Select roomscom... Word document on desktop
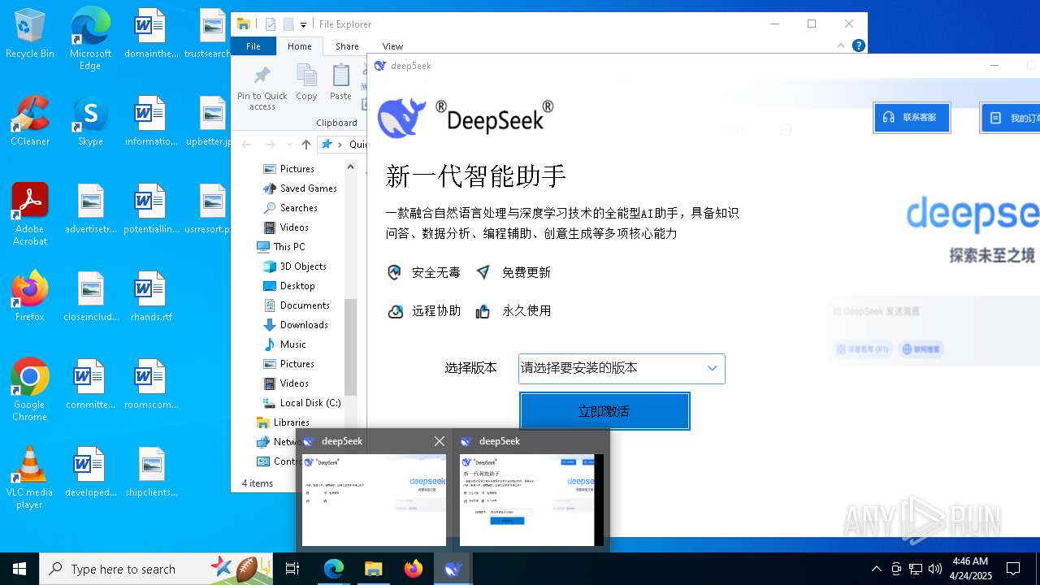Viewport: 1040px width, 585px height. (x=151, y=384)
